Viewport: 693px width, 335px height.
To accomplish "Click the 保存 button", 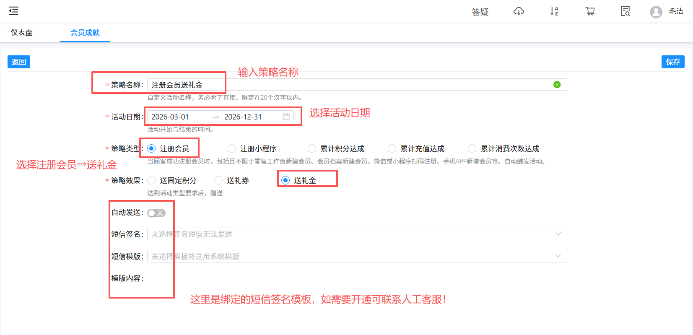I will 672,62.
